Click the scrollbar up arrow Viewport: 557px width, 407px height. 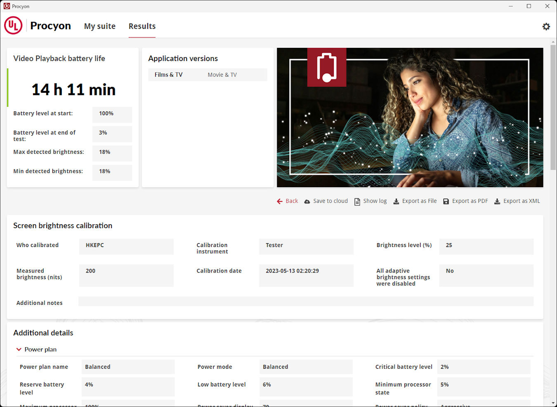(553, 41)
